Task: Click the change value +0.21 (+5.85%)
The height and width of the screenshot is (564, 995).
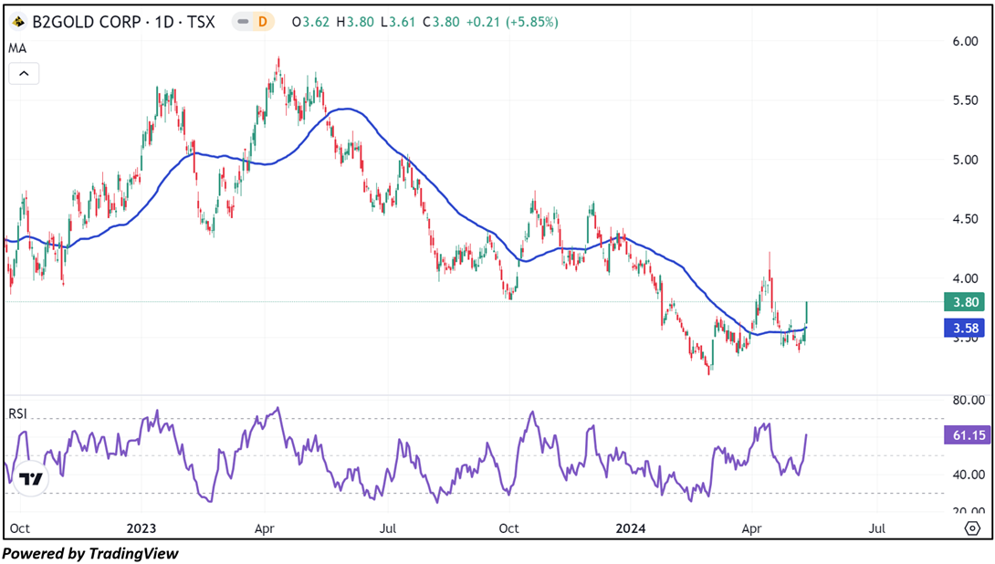Action: 512,22
